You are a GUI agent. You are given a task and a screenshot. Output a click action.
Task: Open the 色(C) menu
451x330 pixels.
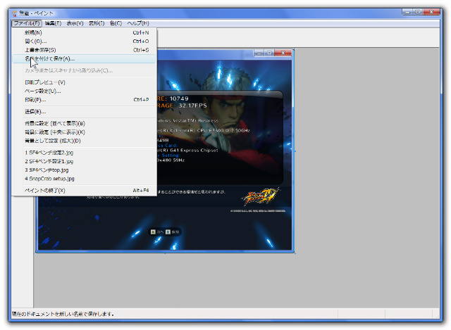[x=116, y=23]
